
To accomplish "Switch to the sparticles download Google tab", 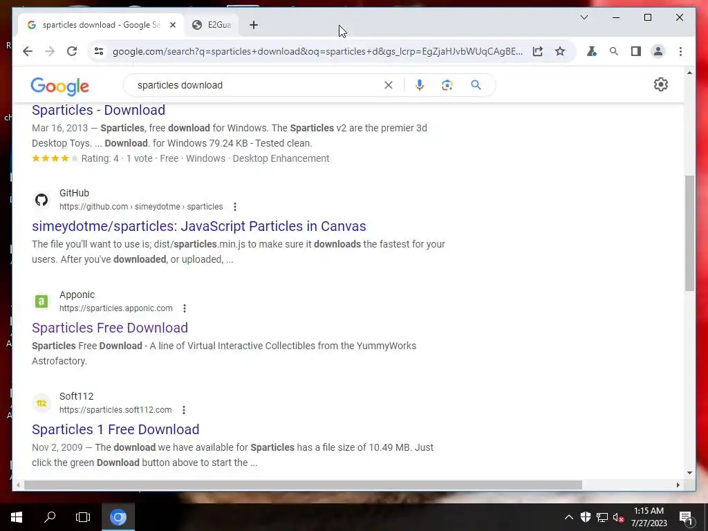I will point(100,25).
